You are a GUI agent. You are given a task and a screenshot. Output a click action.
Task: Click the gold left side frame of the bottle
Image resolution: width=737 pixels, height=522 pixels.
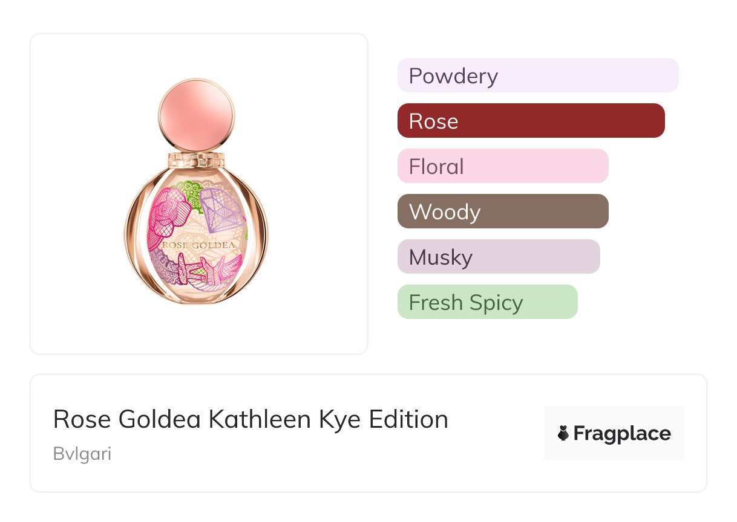coord(133,236)
